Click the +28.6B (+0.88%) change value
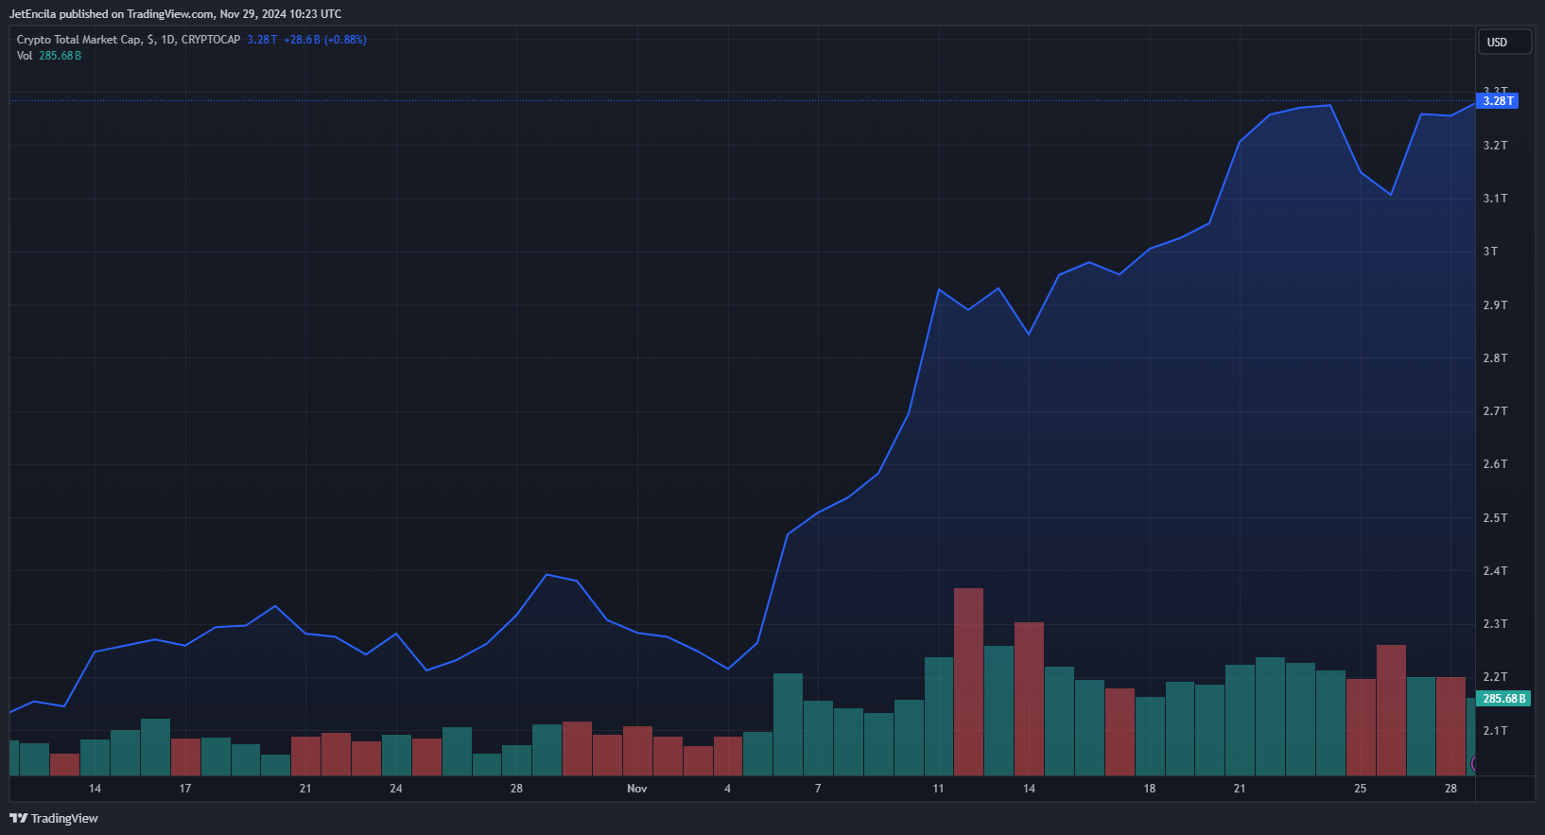 coord(325,40)
